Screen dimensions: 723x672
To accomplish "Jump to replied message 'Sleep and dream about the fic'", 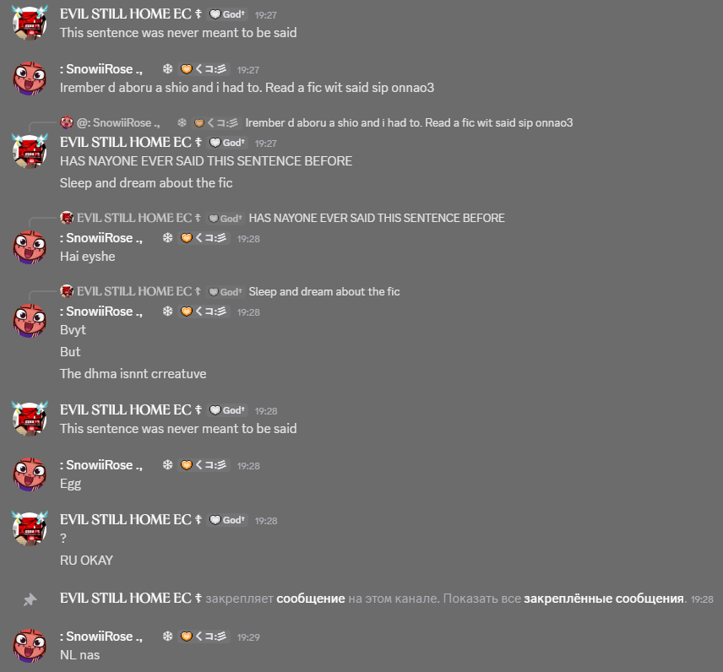I will (324, 292).
